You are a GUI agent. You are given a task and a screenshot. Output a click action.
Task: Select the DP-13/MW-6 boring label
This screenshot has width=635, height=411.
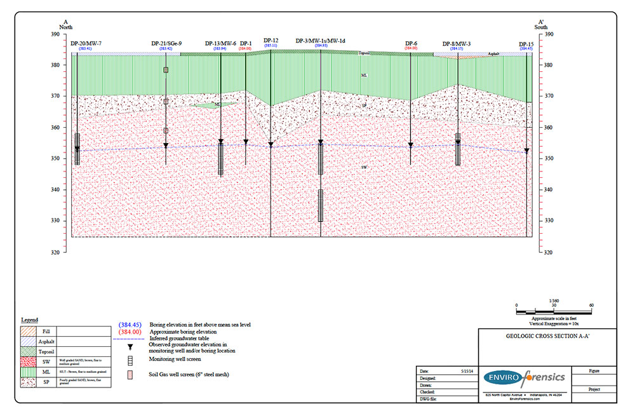click(220, 43)
